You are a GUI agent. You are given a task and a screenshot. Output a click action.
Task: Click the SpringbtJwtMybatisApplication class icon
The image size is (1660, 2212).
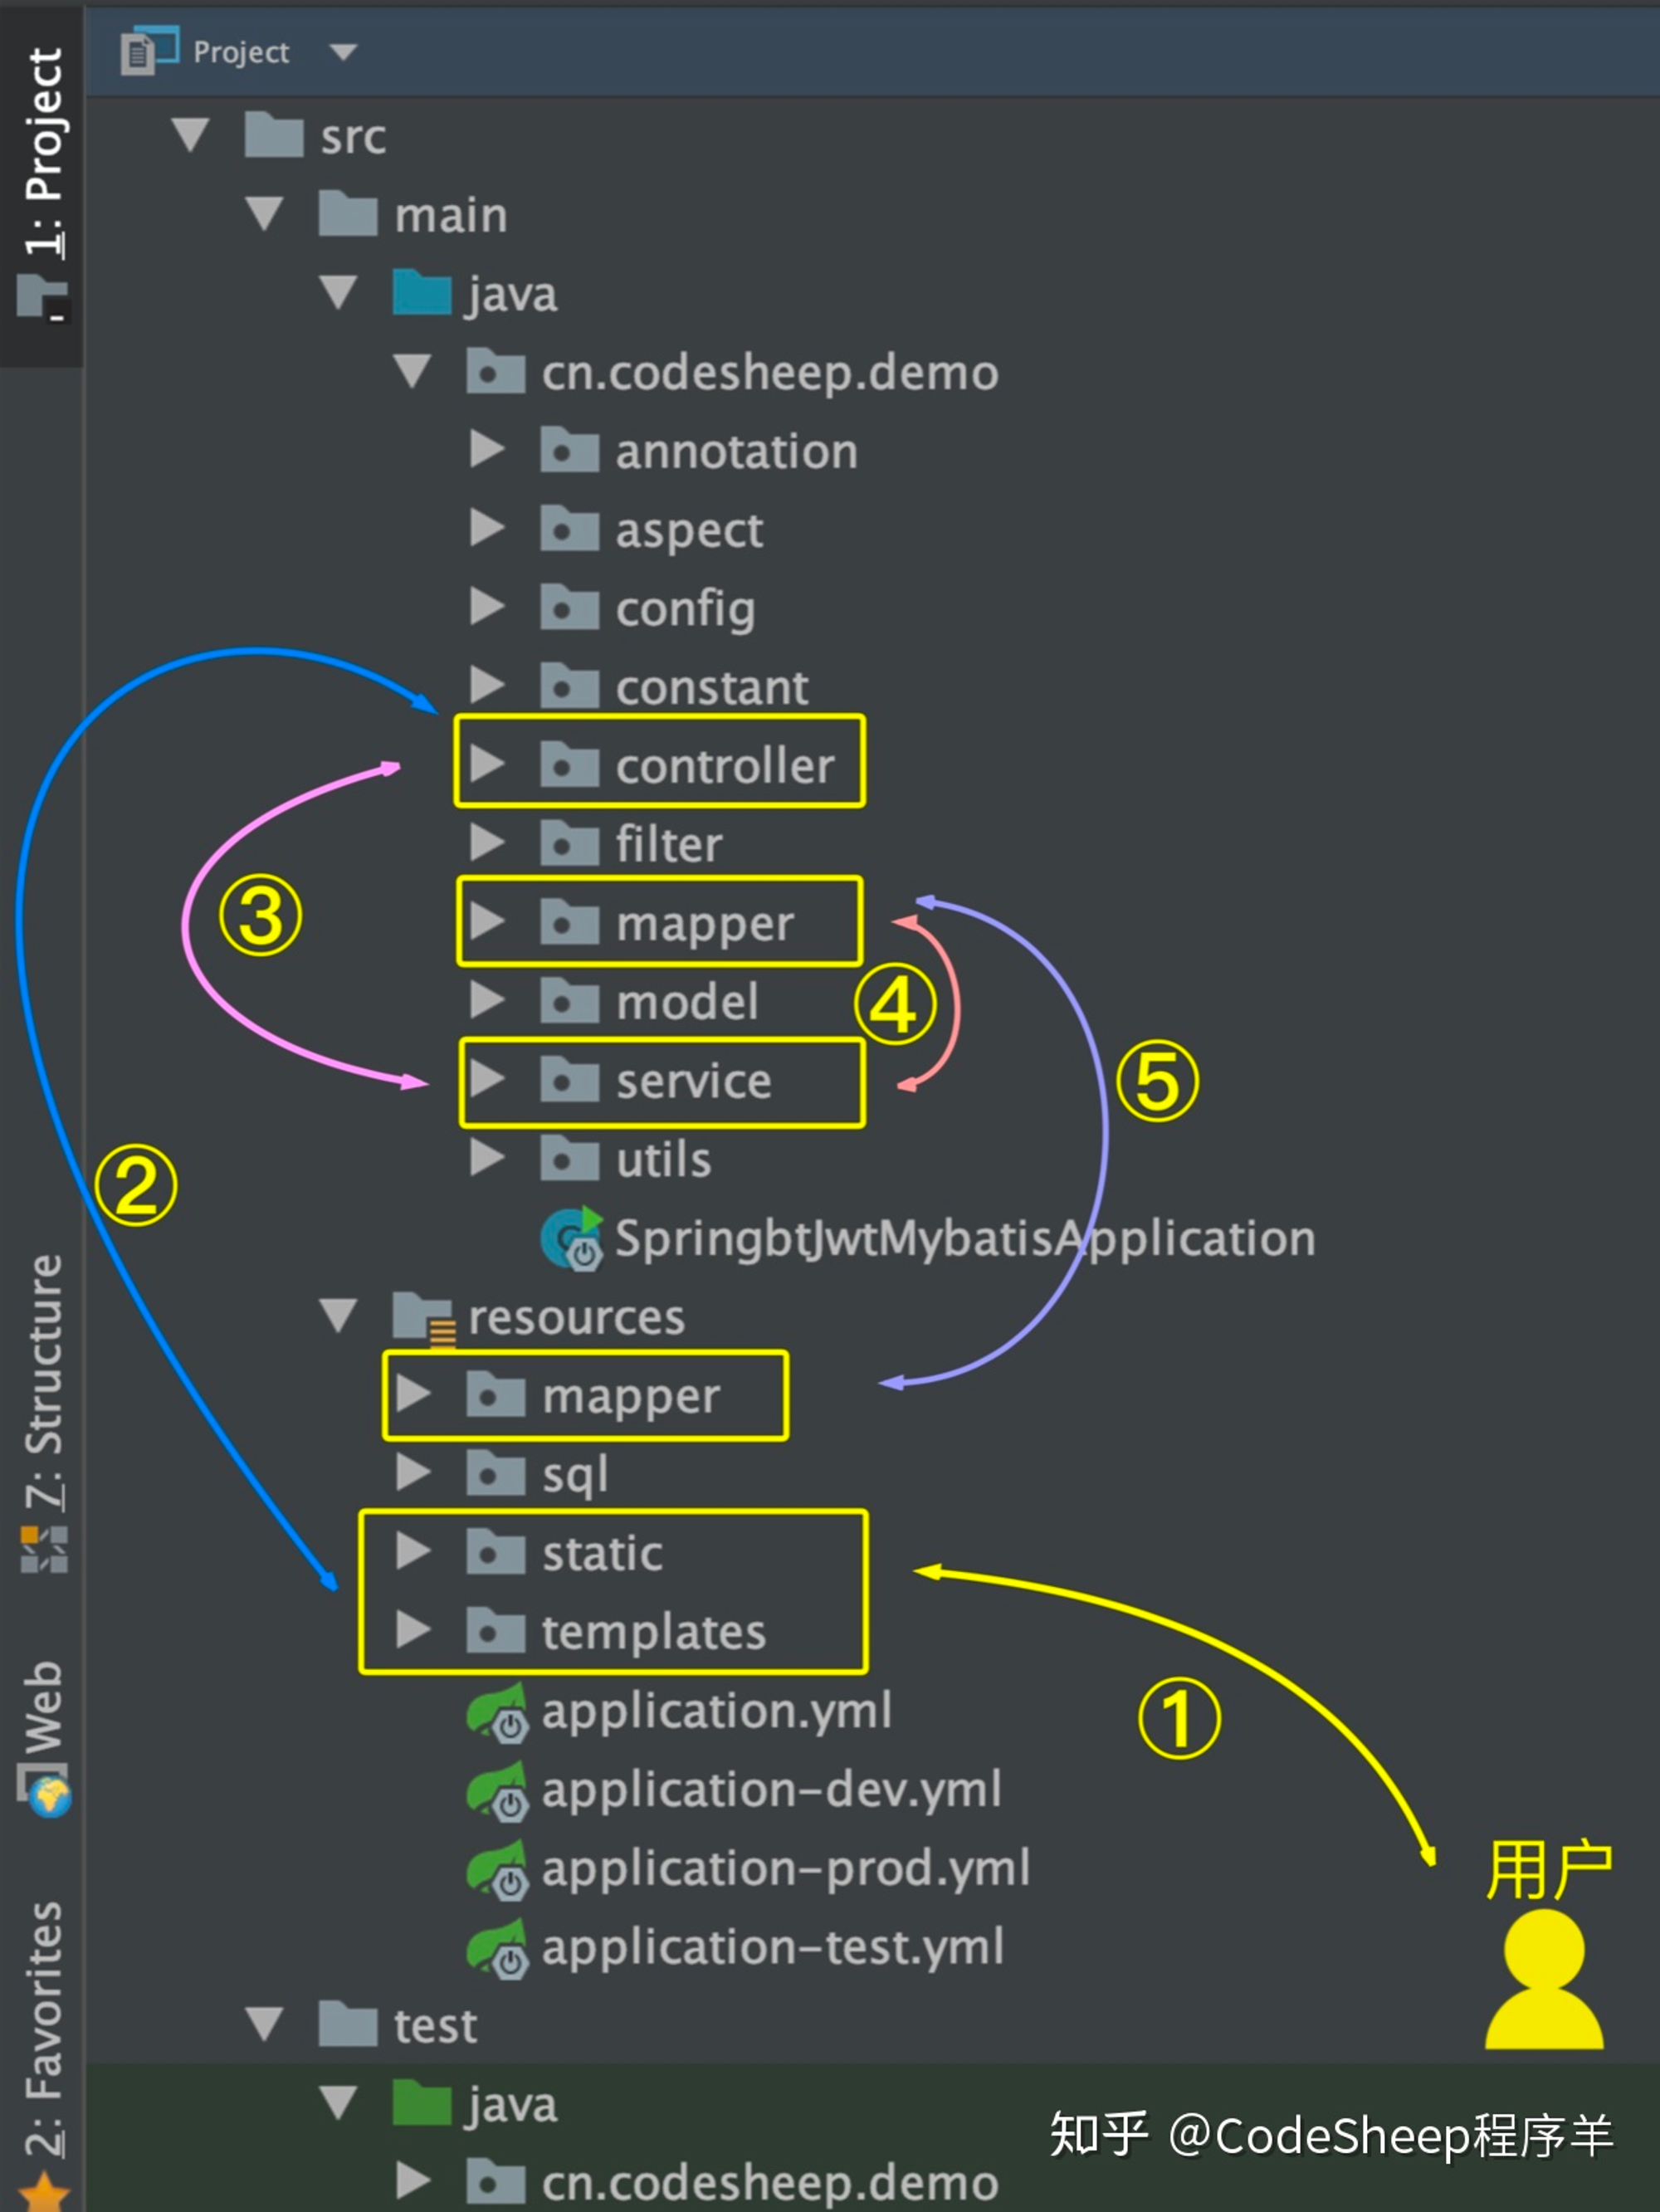coord(572,1238)
